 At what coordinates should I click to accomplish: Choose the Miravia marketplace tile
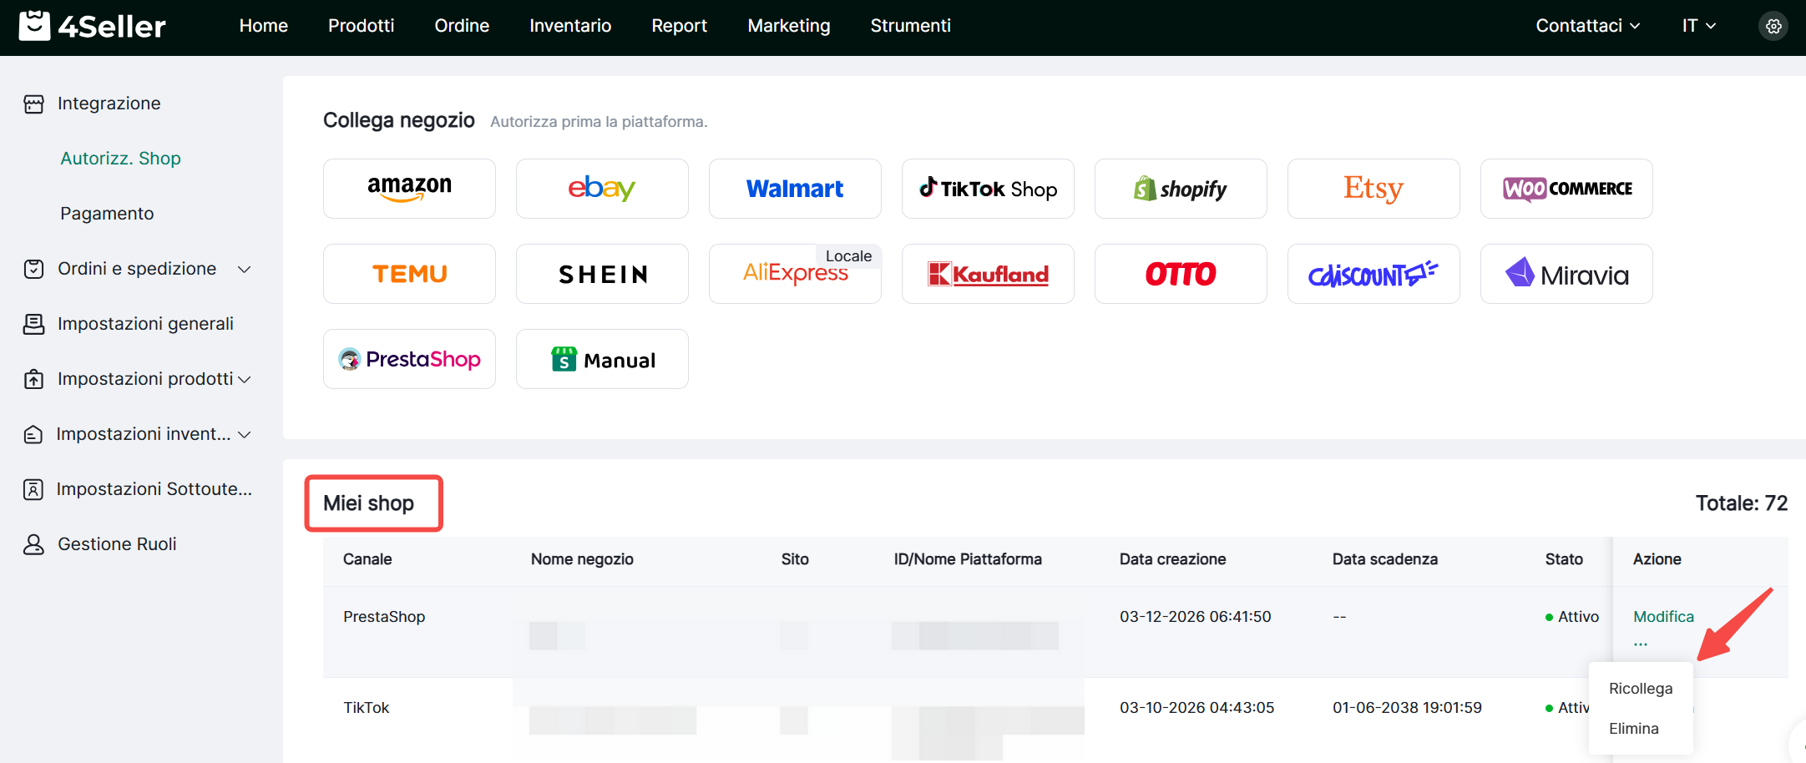click(x=1566, y=274)
